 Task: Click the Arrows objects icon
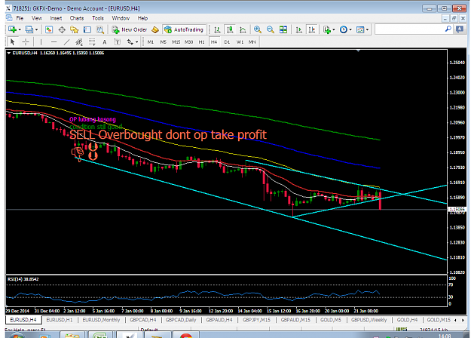[x=130, y=42]
